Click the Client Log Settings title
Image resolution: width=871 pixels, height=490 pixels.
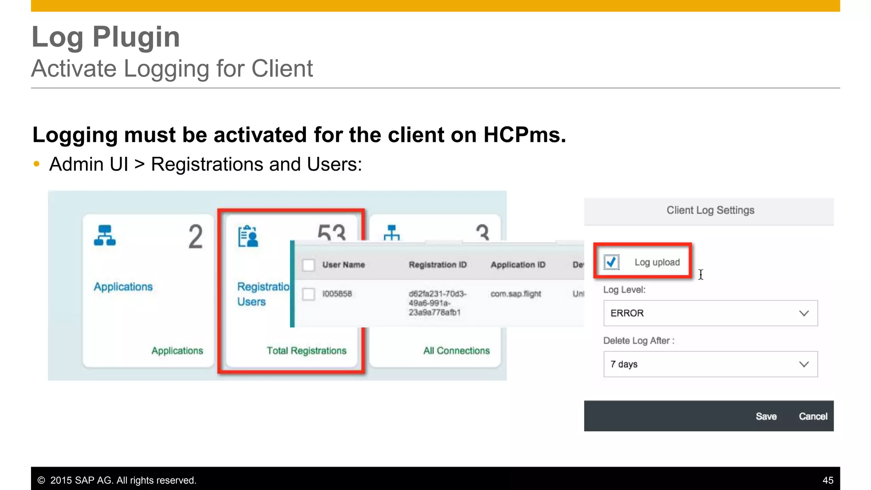click(x=710, y=210)
